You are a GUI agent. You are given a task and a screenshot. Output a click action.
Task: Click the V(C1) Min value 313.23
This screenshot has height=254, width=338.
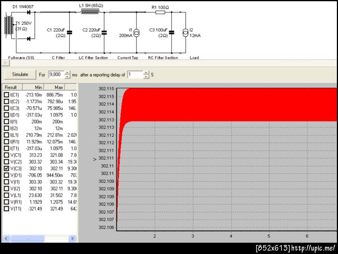point(35,155)
